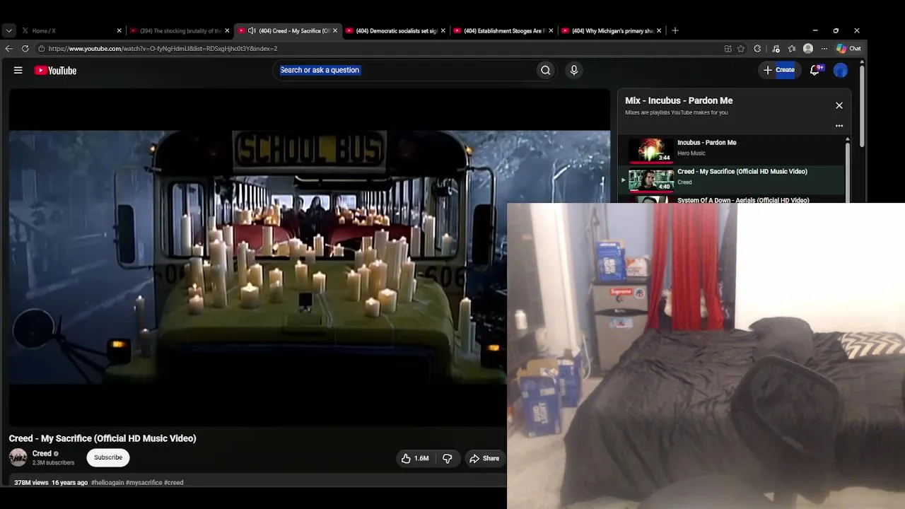Go back using the browser back arrow
The width and height of the screenshot is (905, 509).
point(8,49)
